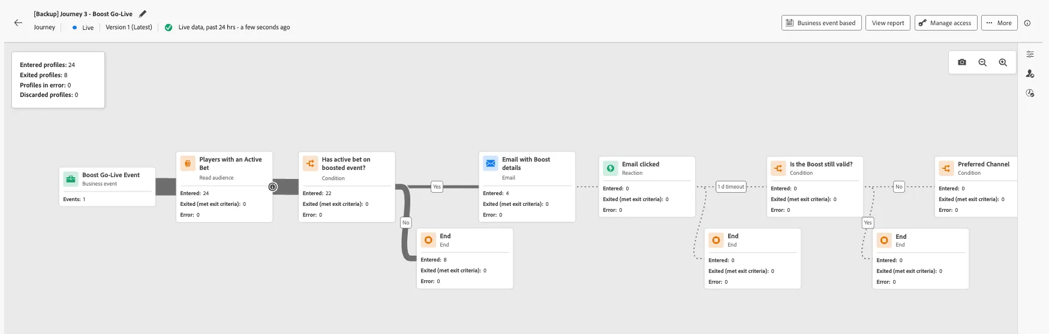
Task: Edit journey name with pencil icon
Action: coord(142,14)
